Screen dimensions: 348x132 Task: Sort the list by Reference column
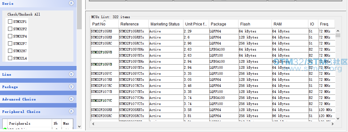[x=134, y=24]
